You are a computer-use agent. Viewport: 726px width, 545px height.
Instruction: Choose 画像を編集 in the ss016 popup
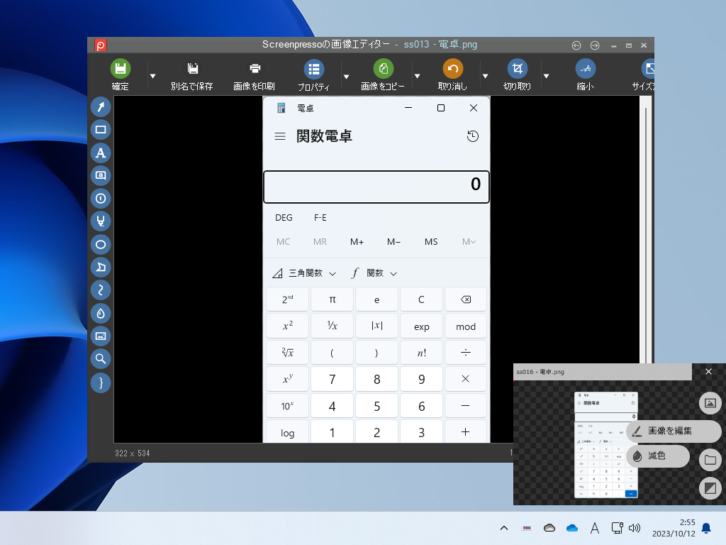tap(672, 431)
